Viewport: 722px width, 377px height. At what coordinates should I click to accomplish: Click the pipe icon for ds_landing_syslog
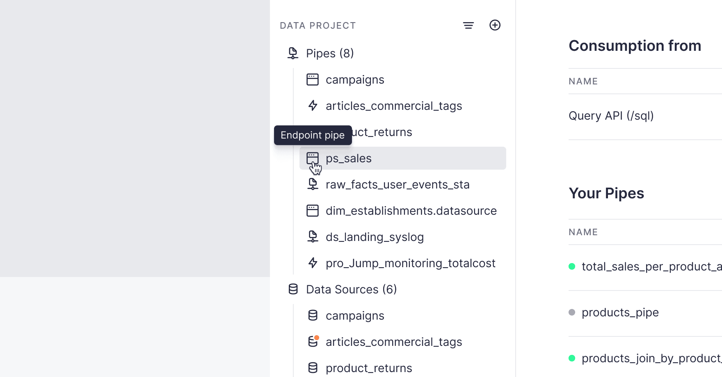(x=313, y=237)
